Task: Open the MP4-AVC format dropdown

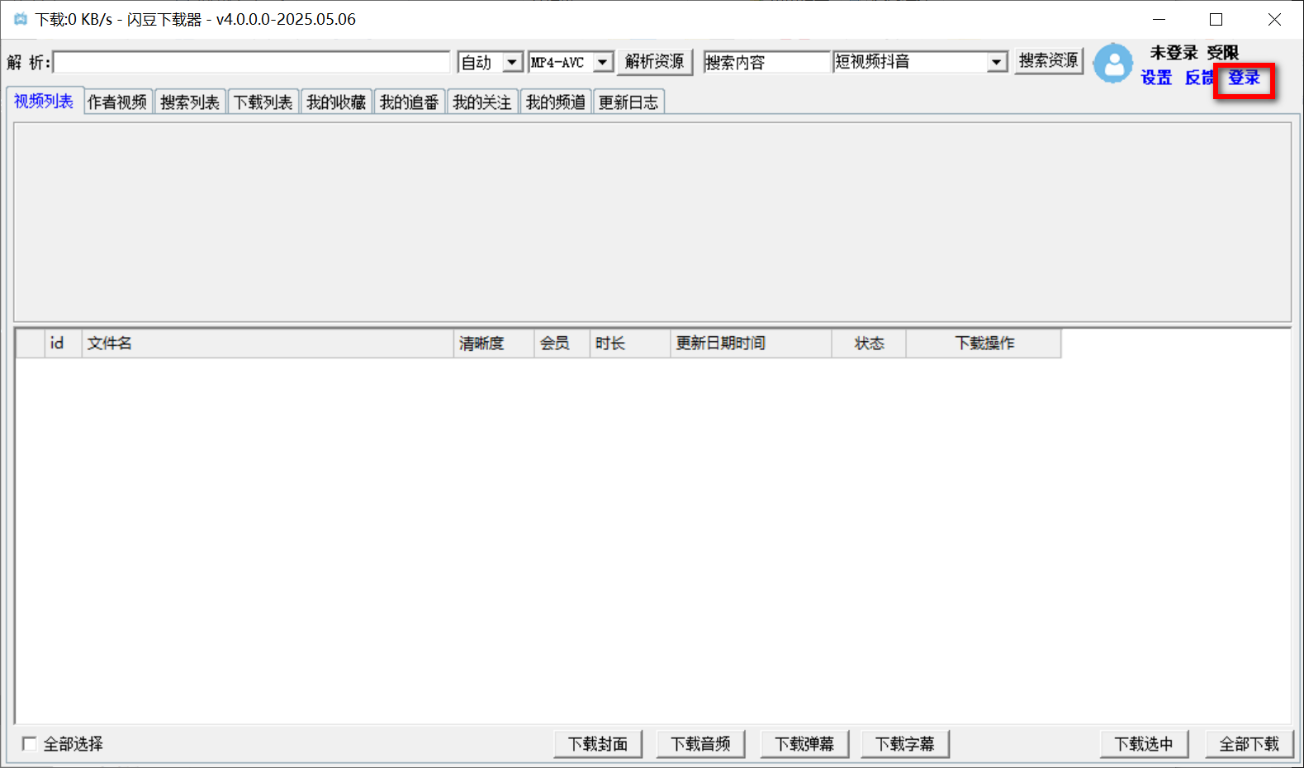Action: [x=604, y=62]
